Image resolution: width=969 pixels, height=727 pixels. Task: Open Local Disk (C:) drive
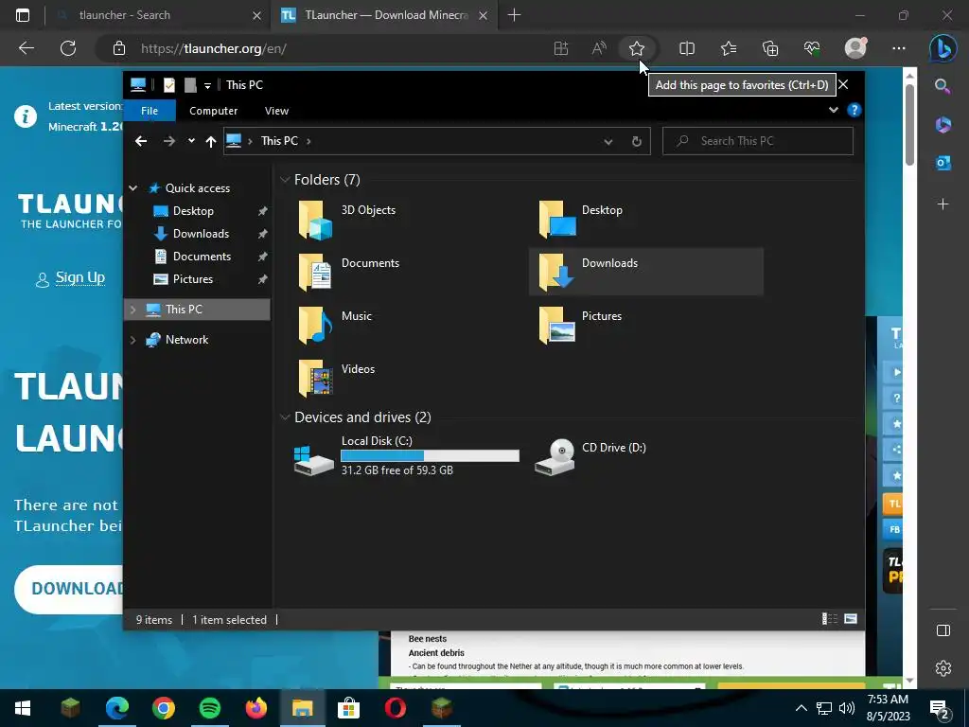[x=407, y=455]
